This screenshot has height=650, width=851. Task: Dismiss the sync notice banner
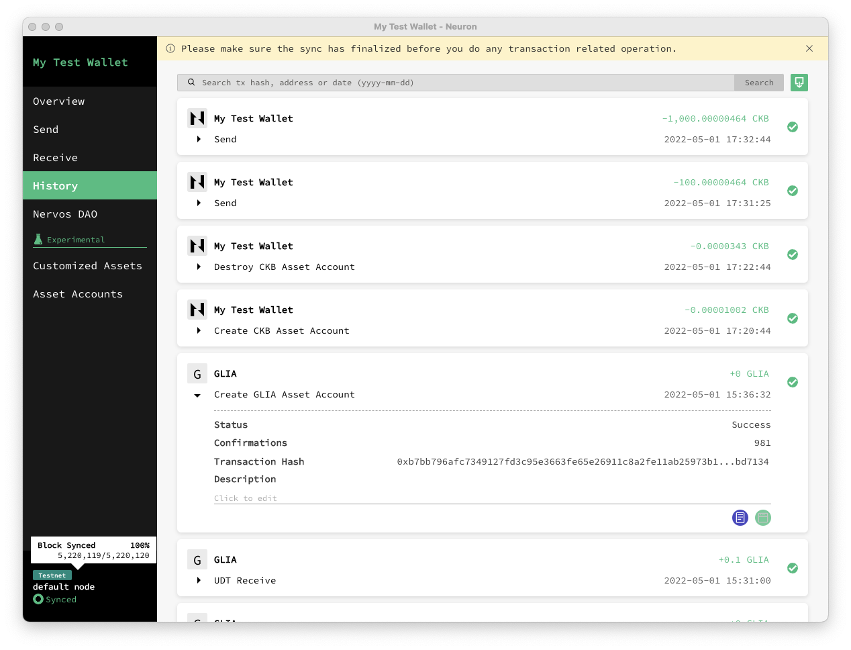tap(809, 48)
